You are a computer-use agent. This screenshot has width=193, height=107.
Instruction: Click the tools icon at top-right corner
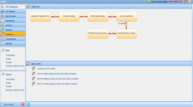[x=190, y=2]
